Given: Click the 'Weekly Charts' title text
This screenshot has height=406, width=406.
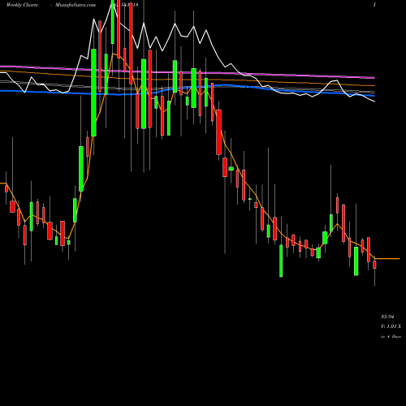Looking at the screenshot, I should [22, 5].
